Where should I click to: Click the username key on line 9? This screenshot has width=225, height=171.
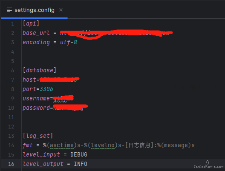(36, 98)
